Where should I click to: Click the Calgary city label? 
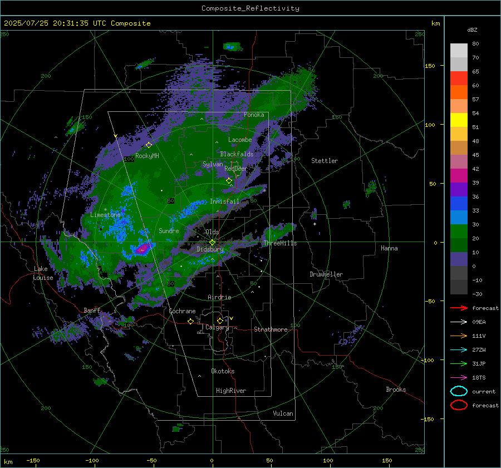point(217,327)
